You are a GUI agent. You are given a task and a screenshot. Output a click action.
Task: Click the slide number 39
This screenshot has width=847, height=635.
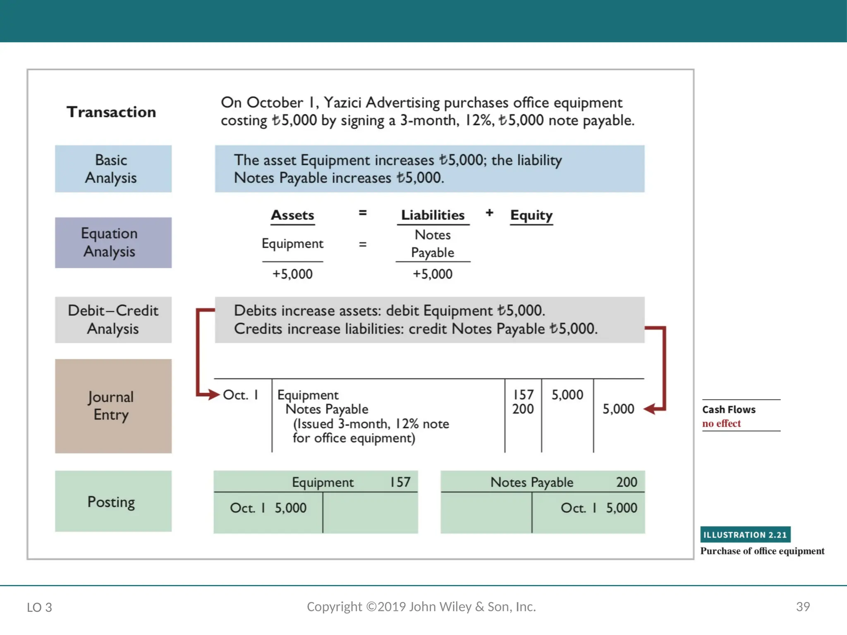802,606
